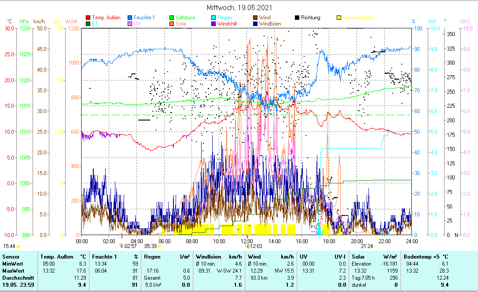Click the hPa pressure axis unit label

pyautogui.click(x=24, y=21)
